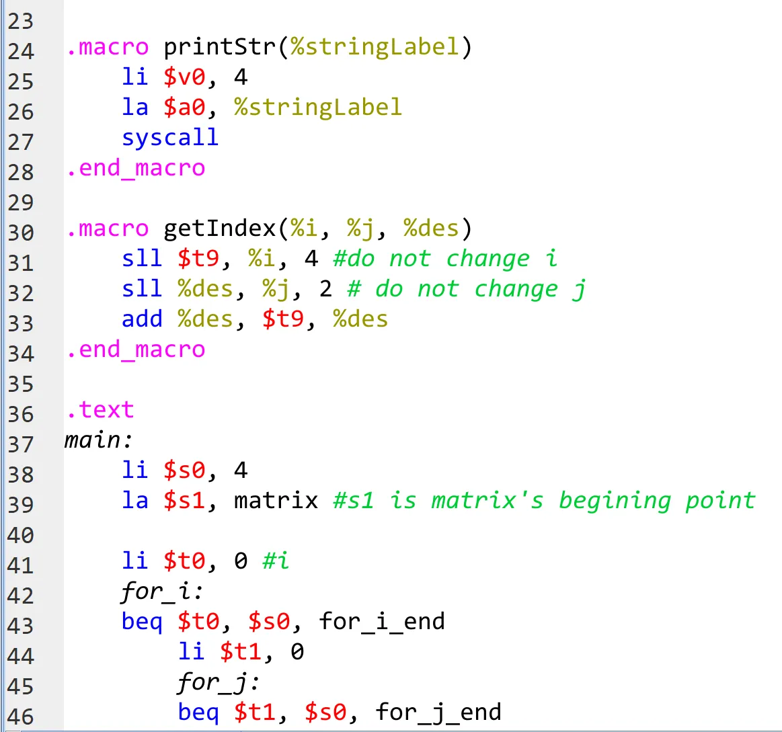Click the main: label
Viewport: 782px width, 732px height.
coord(99,440)
